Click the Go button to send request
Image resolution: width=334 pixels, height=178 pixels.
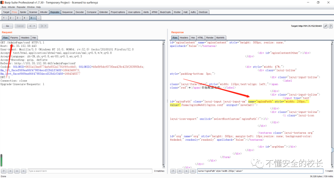[x=7, y=26]
